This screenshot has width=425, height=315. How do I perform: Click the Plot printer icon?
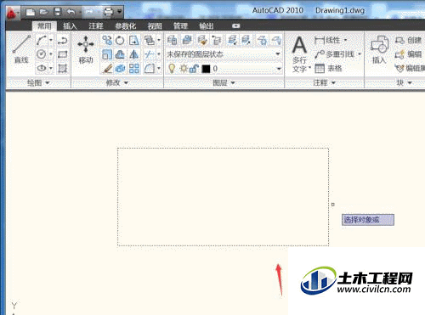click(108, 12)
